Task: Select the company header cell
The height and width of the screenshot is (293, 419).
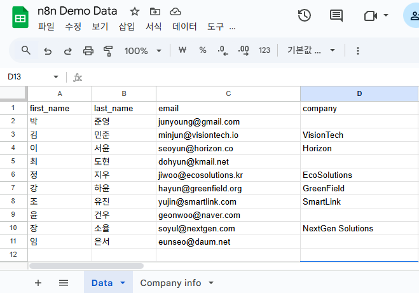Action: pos(359,108)
